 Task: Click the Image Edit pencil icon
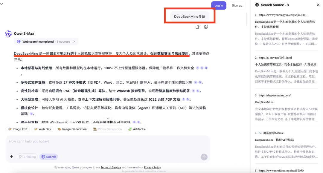coord(10,129)
